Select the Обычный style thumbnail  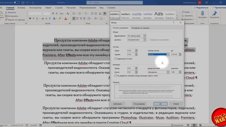coord(114,16)
